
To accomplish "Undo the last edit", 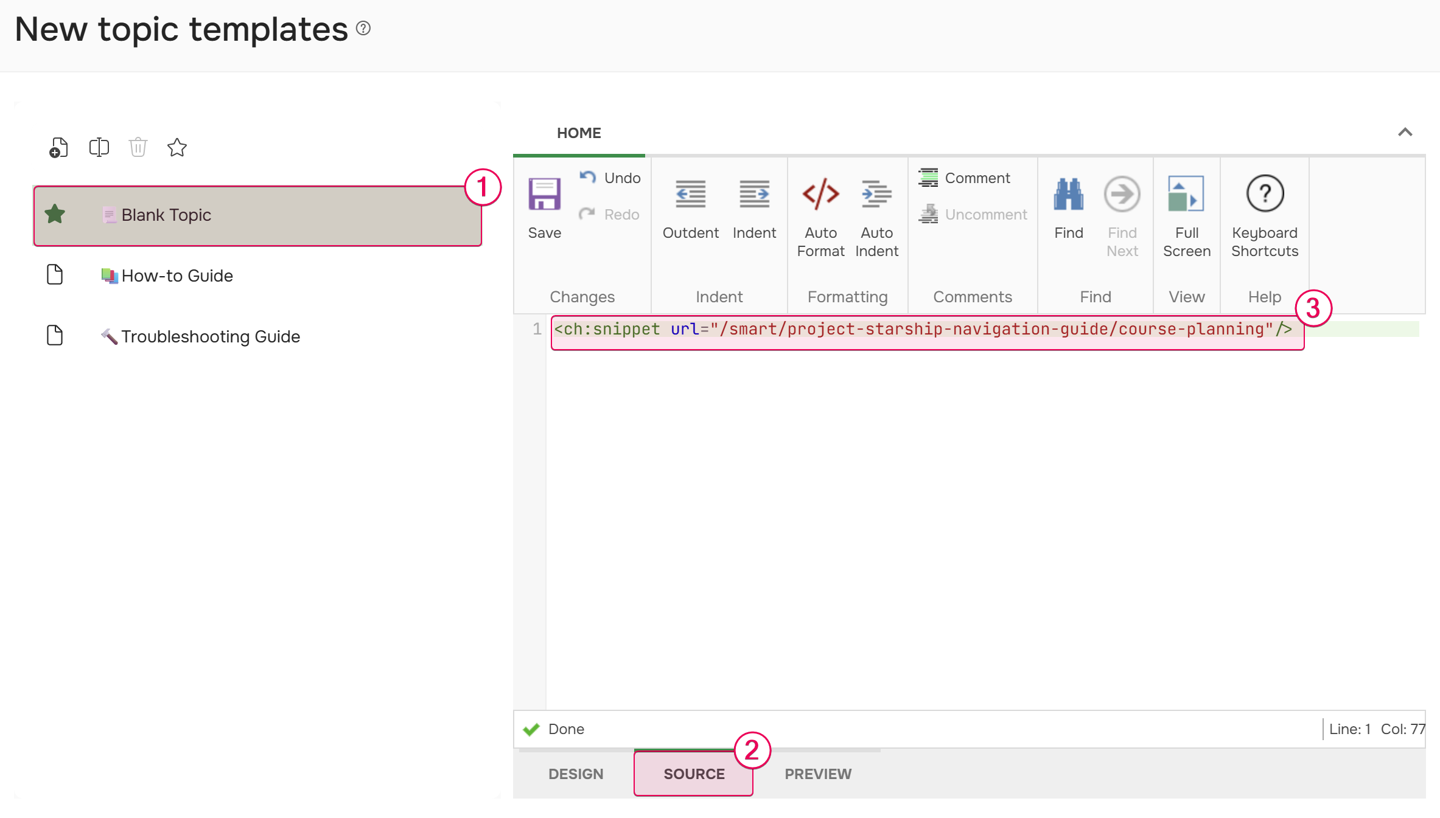I will pos(610,178).
